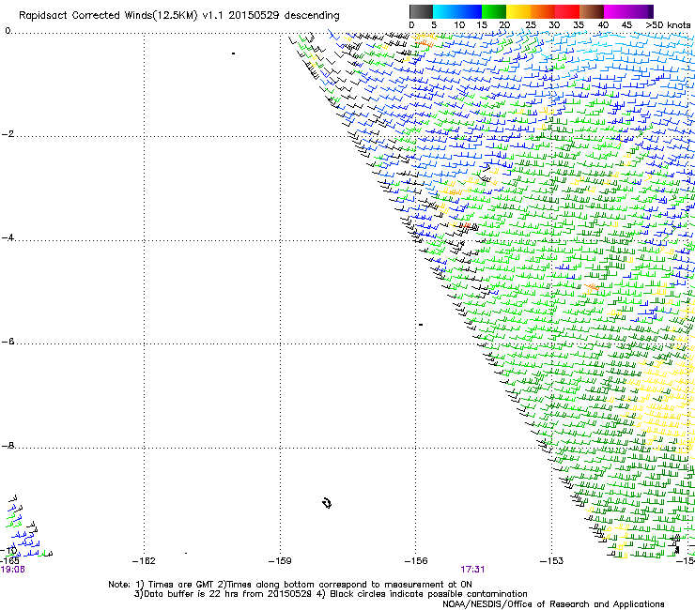Click the latitude label '-6'

pyautogui.click(x=8, y=342)
